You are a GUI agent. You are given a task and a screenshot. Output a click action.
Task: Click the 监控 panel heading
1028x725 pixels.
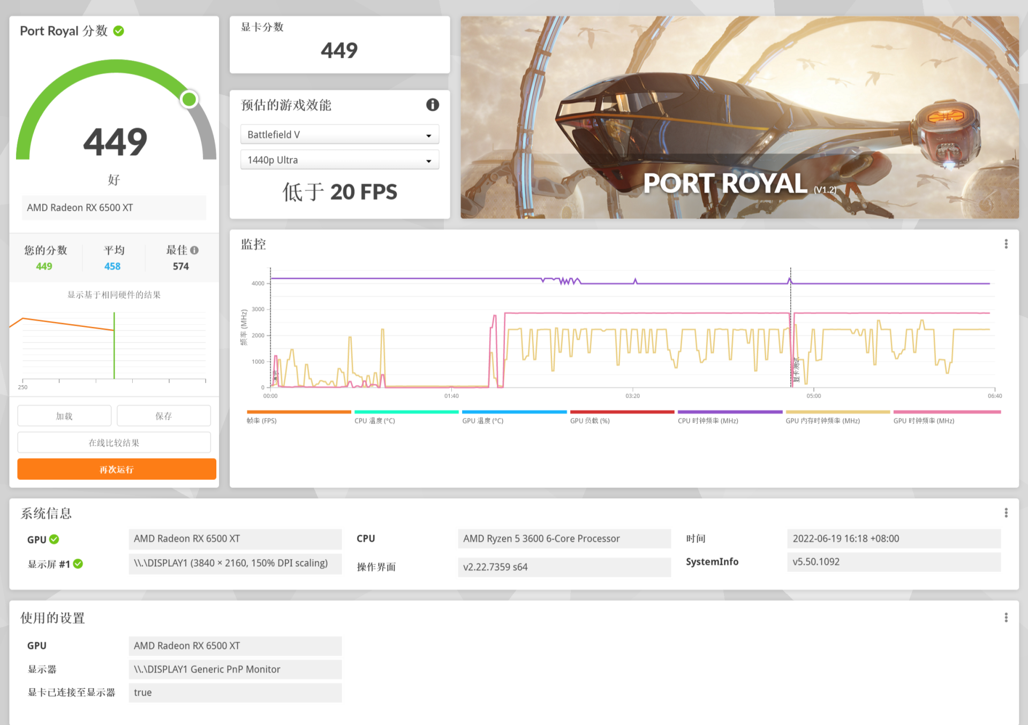click(253, 245)
